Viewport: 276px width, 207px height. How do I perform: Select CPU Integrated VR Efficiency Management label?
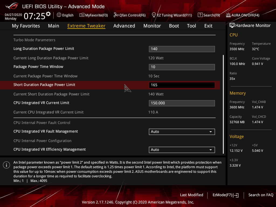coord(50,149)
